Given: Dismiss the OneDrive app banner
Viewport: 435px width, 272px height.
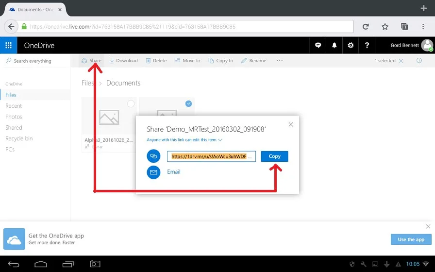Looking at the screenshot, I should (428, 226).
